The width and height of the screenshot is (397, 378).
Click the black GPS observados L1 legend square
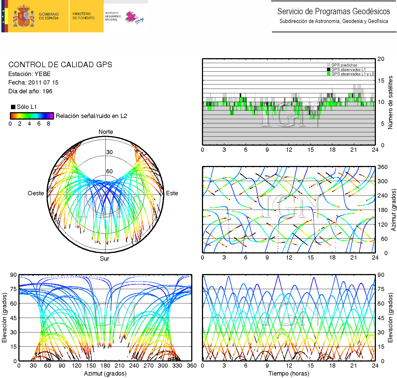pyautogui.click(x=329, y=69)
